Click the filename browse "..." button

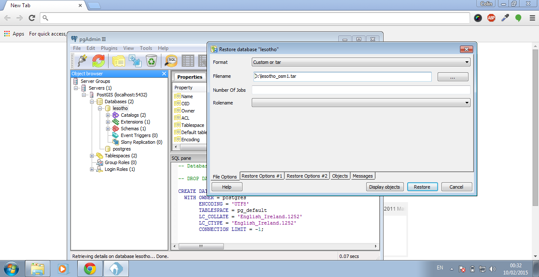point(453,77)
